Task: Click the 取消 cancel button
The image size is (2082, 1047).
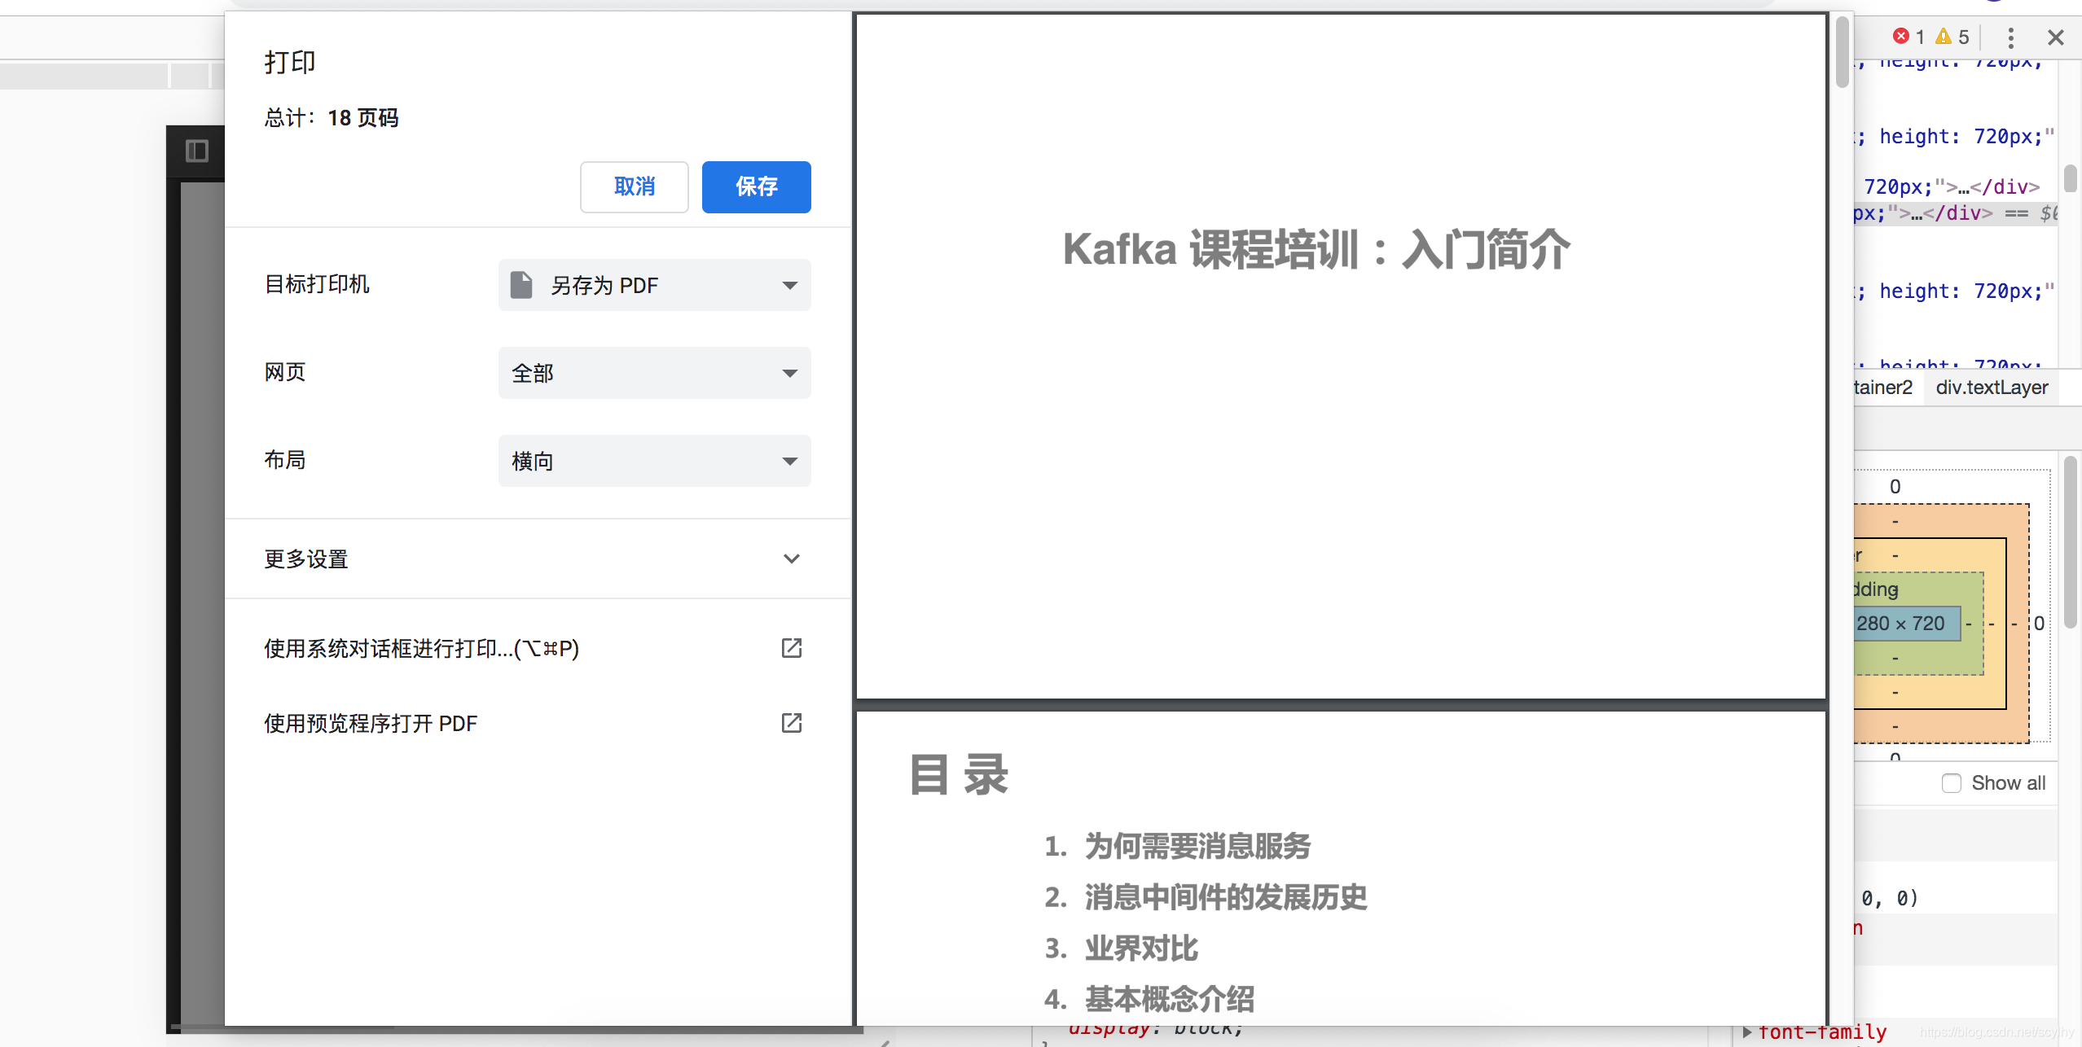Action: [634, 186]
